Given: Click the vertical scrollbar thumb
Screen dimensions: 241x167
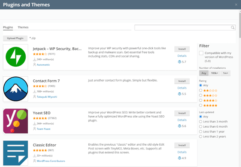Looking at the screenshot, I should click(x=240, y=25).
